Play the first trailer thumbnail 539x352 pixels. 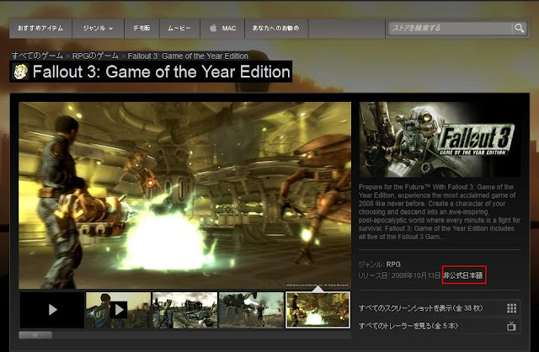52,310
